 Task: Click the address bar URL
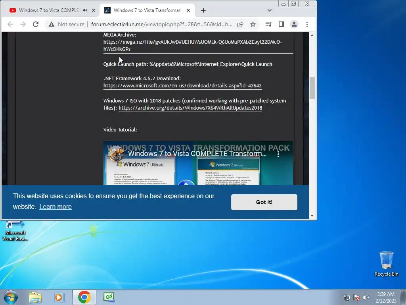point(162,24)
